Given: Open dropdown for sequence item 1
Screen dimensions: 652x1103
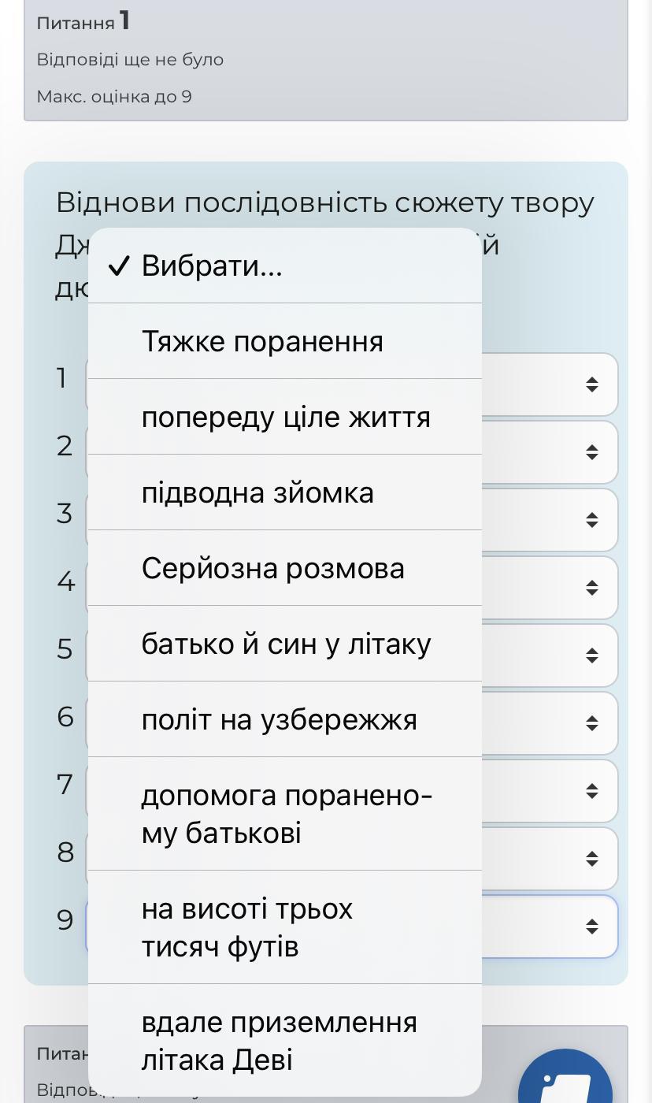Looking at the screenshot, I should pos(591,384).
